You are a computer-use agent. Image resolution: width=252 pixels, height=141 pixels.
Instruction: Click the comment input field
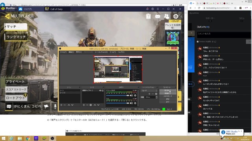pyautogui.click(x=223, y=35)
